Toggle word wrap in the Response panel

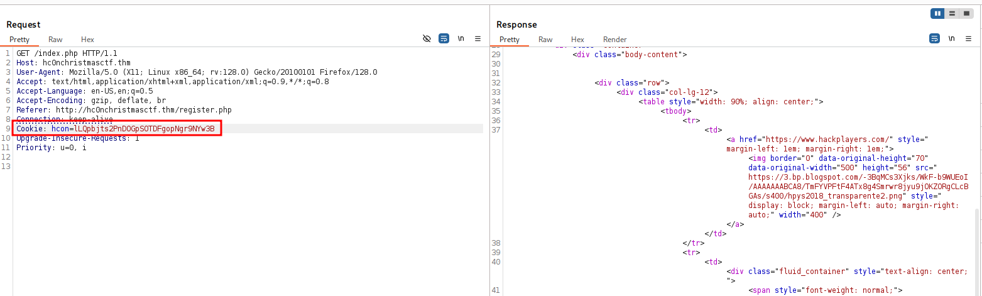point(934,38)
